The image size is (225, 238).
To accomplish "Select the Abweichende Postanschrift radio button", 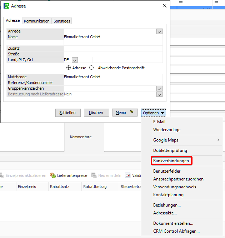I will coord(91,68).
